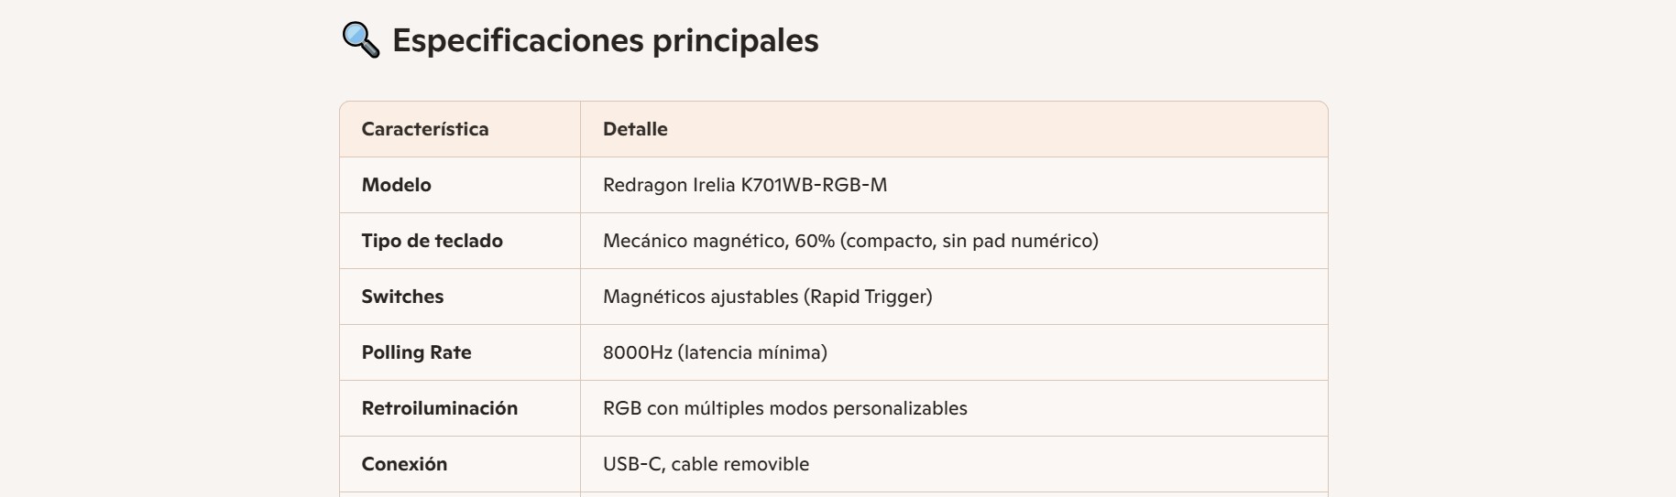Screen dimensions: 1676x497
Task: Click the '8000Hz' polling rate value
Action: 637,352
